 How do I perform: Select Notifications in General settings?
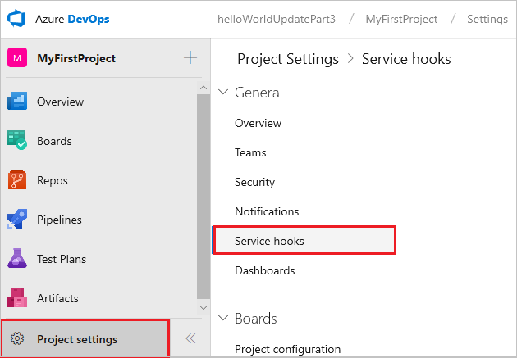point(267,211)
